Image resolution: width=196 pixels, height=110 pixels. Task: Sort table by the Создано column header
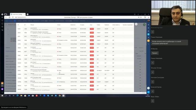[82, 25]
